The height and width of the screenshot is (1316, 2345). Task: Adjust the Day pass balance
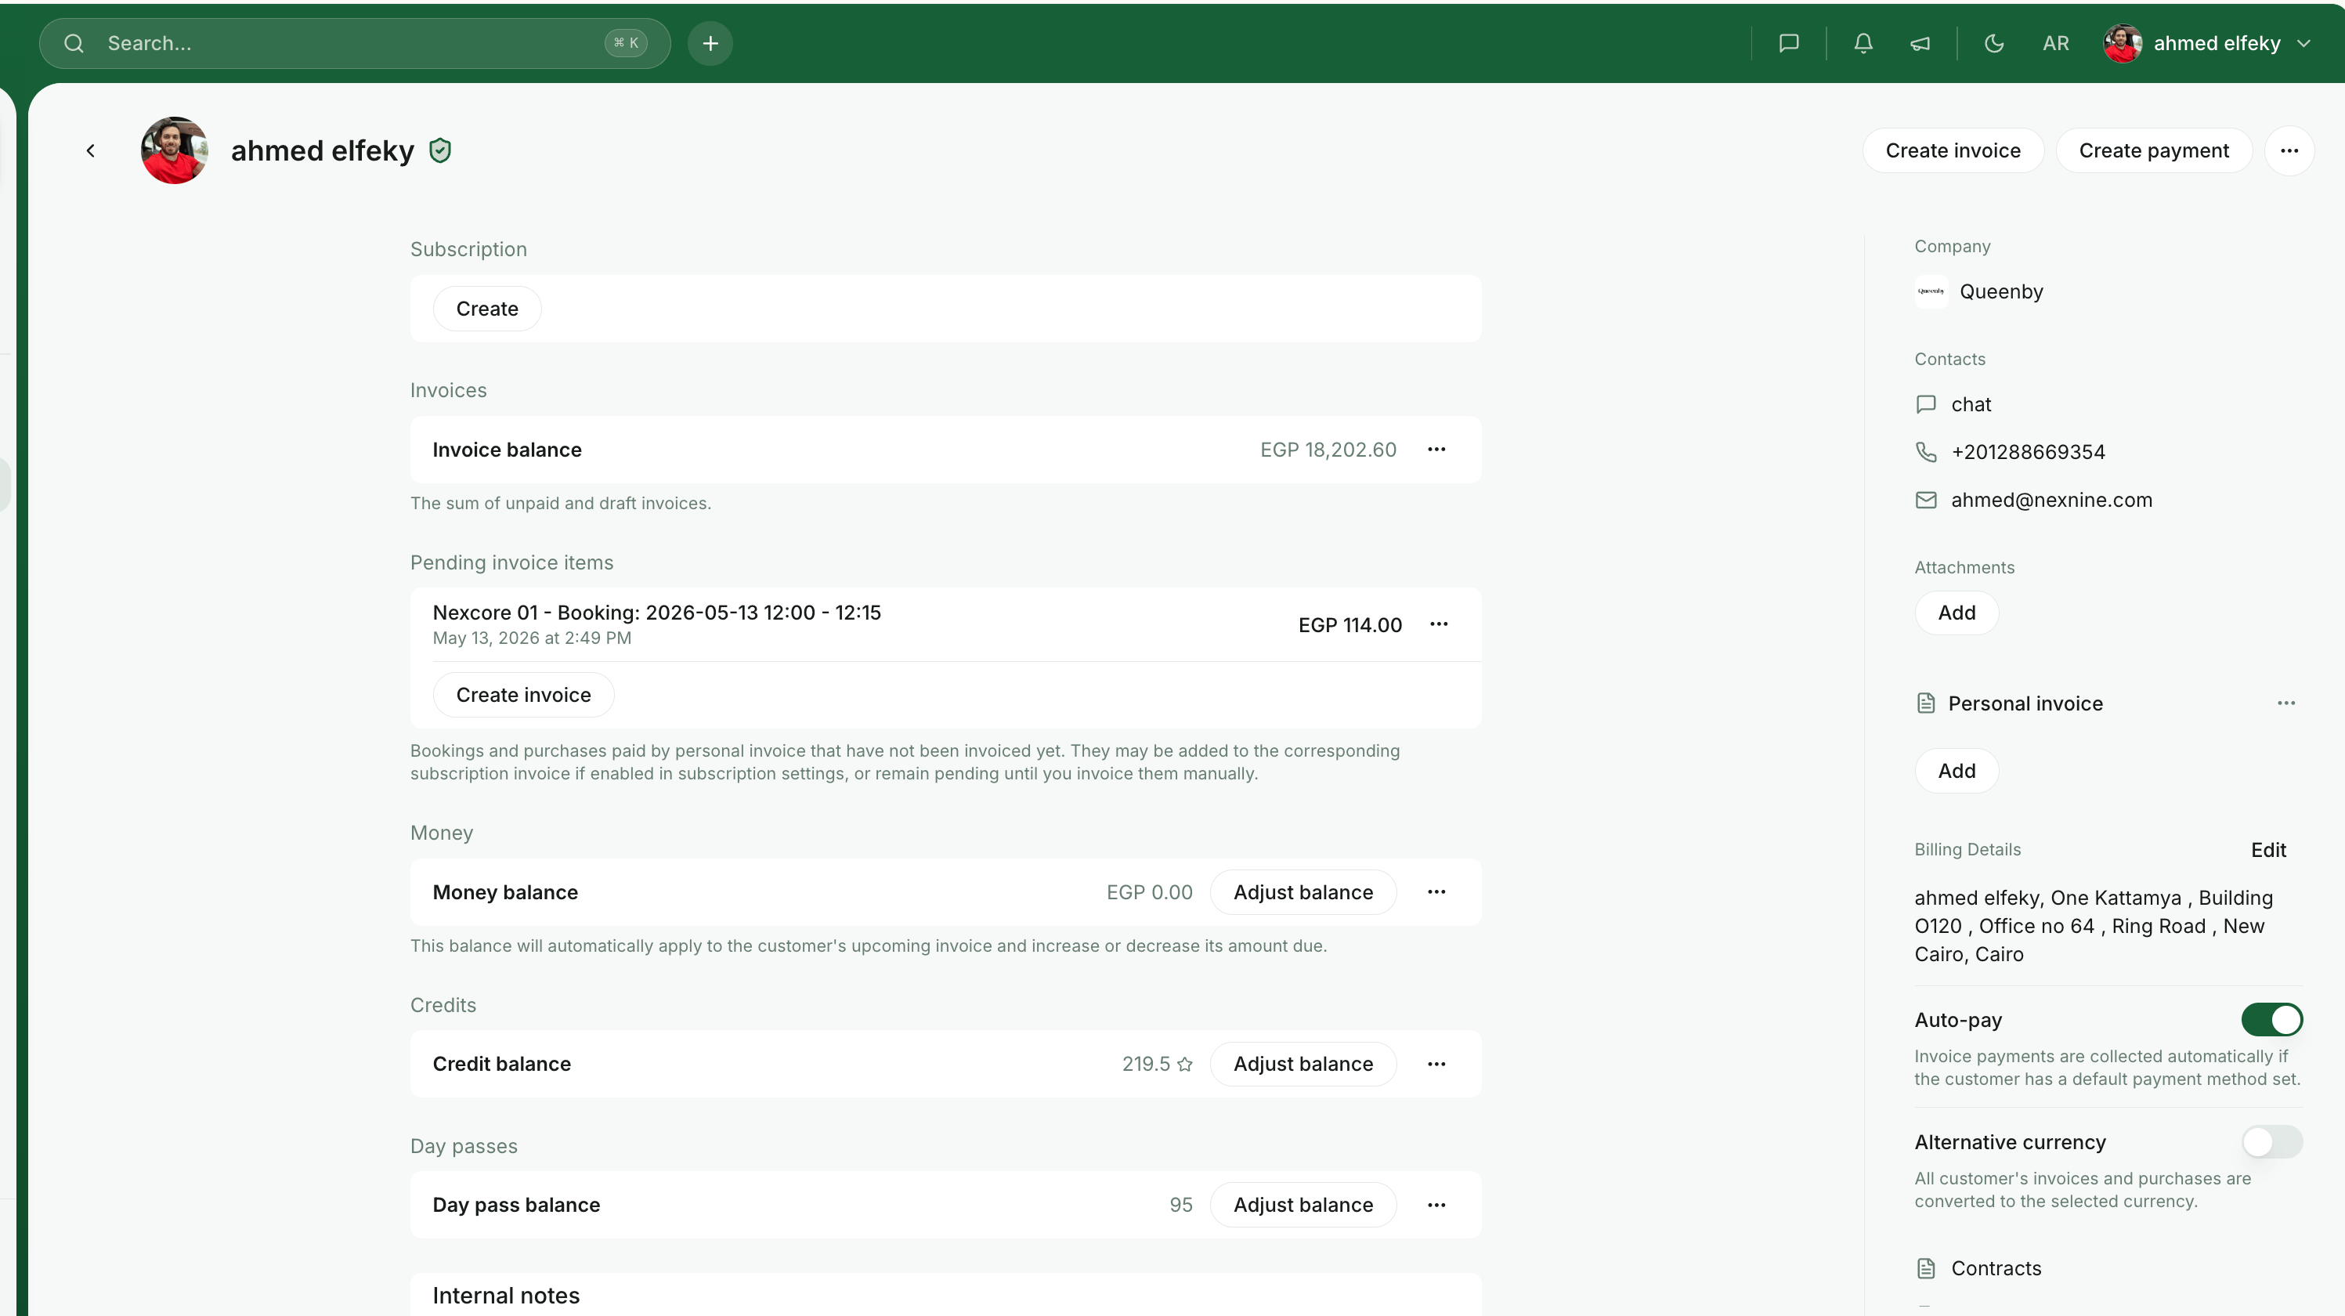[x=1303, y=1205]
